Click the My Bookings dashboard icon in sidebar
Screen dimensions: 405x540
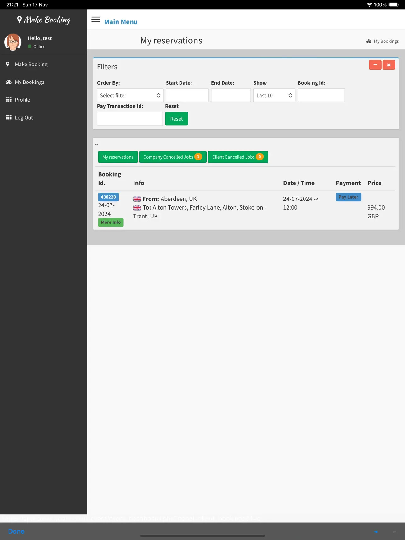click(9, 82)
